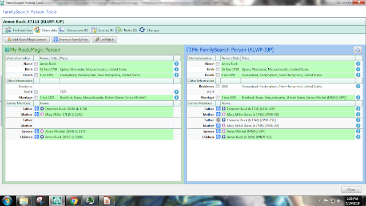Open the Changes tab

point(149,30)
